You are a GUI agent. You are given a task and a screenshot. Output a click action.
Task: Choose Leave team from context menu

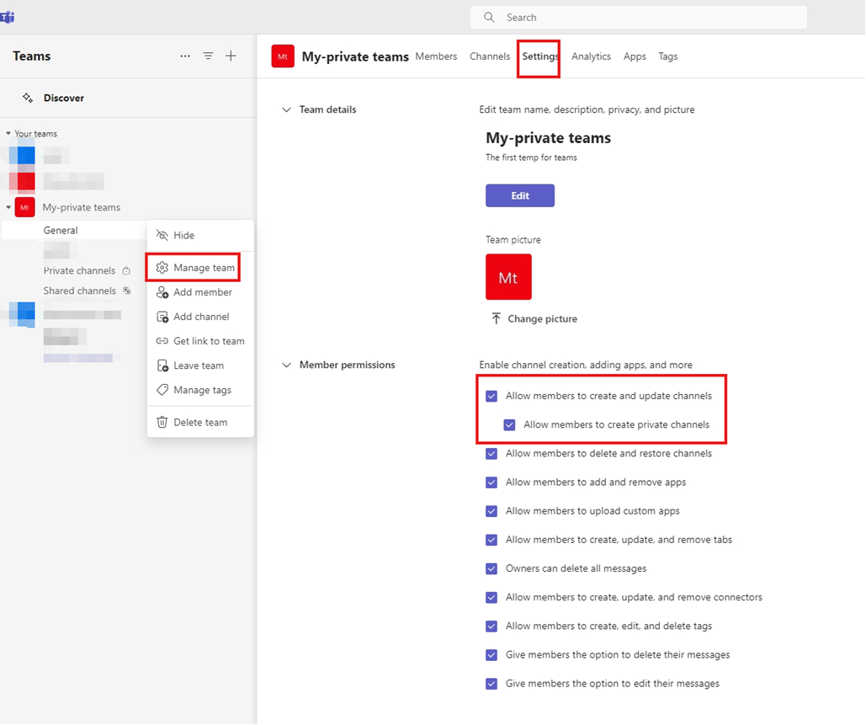pos(200,365)
